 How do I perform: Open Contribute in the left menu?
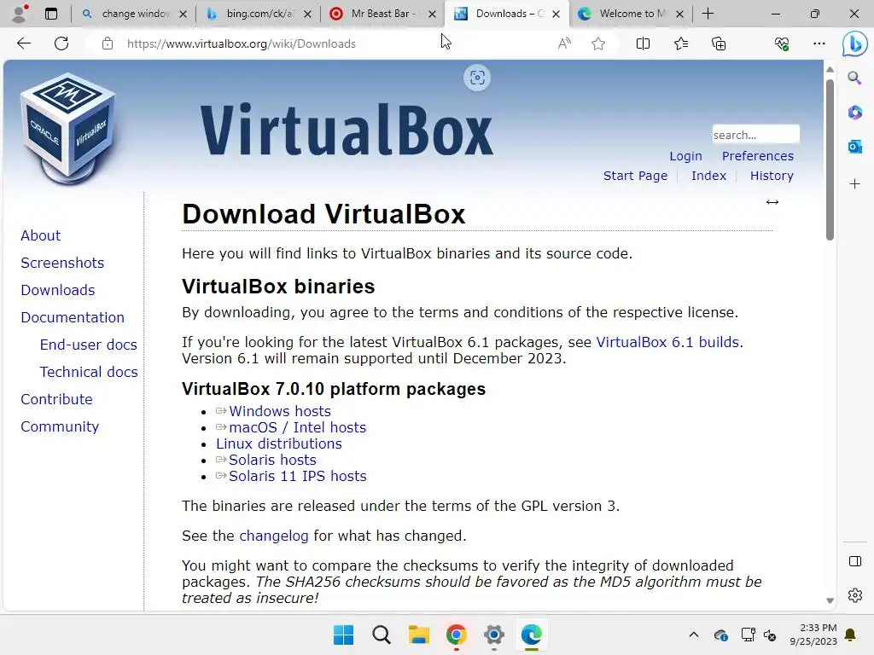(x=57, y=399)
